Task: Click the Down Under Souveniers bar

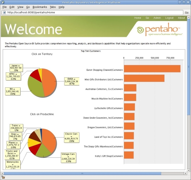Action: click(129, 116)
